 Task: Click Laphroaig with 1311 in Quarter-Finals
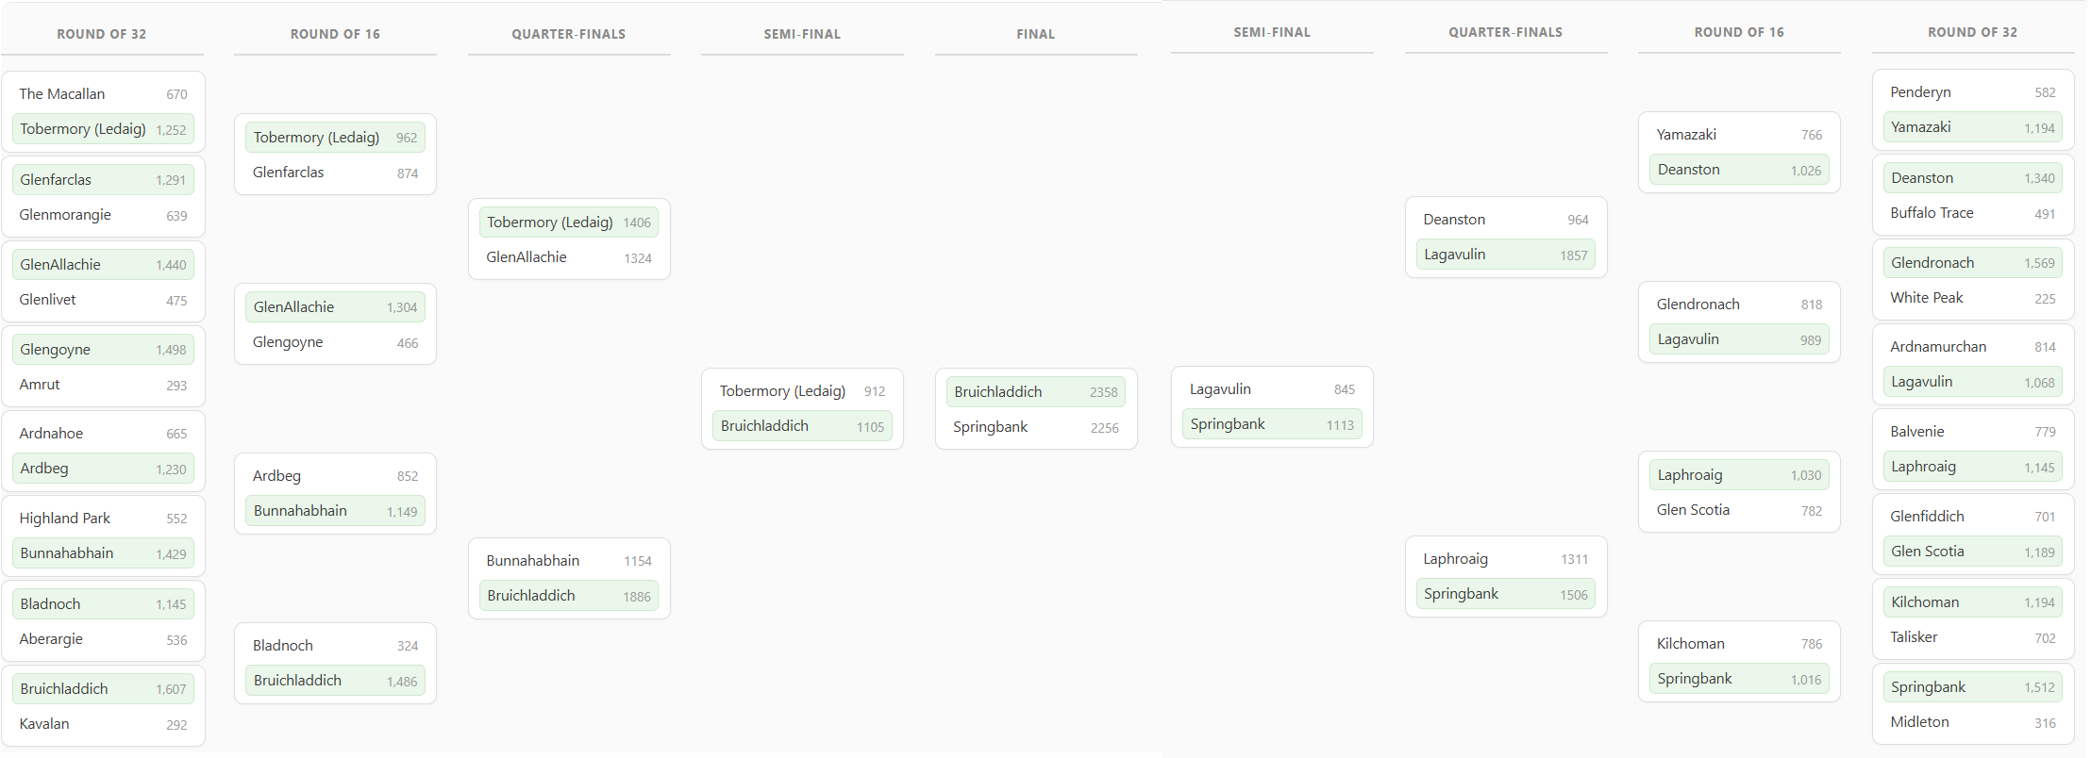click(x=1505, y=559)
